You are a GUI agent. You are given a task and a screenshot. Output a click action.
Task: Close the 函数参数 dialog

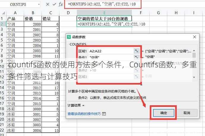point(195,37)
